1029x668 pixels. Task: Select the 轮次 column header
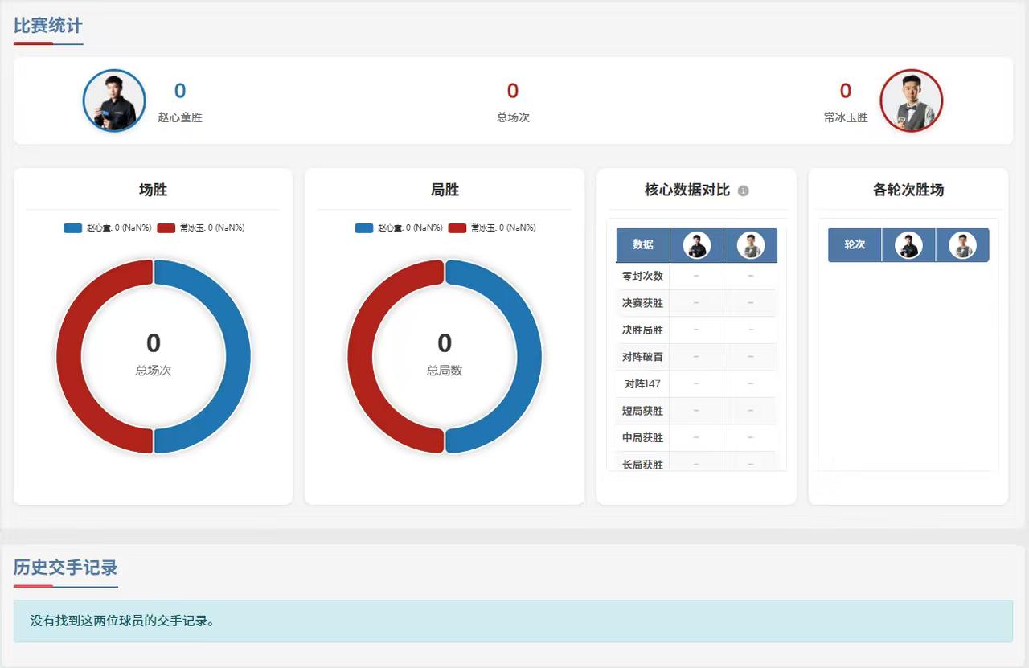click(855, 245)
